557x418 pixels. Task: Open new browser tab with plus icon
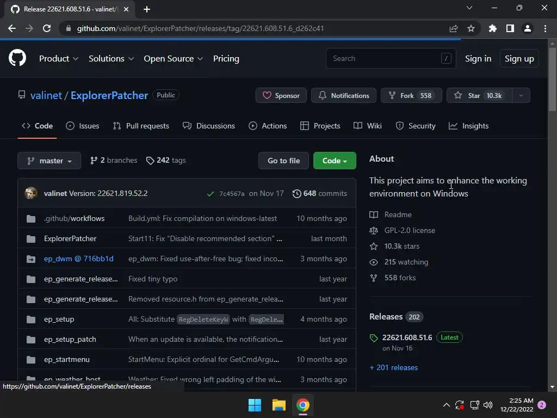147,9
